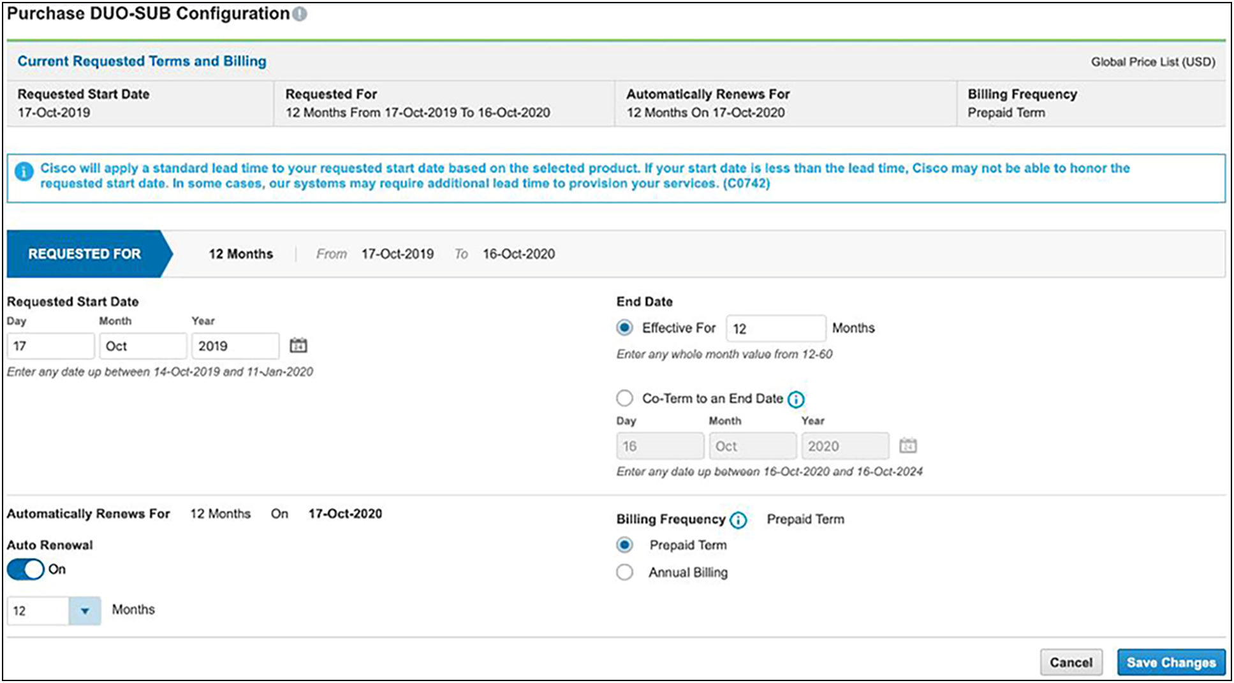Click the Co-Term Year field showing 2020
Viewport: 1234px width, 683px height.
click(846, 446)
